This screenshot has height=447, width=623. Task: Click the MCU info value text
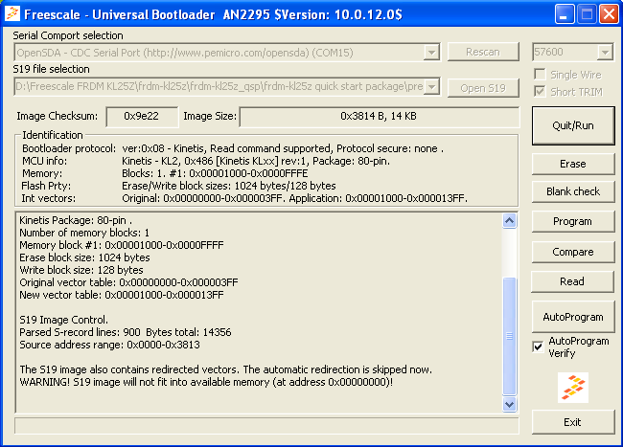[x=256, y=161]
